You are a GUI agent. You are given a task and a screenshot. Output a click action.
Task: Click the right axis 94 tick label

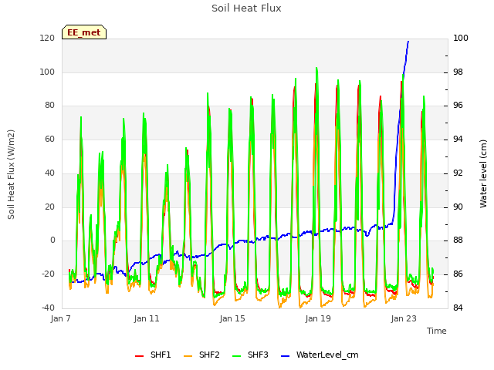(x=458, y=139)
